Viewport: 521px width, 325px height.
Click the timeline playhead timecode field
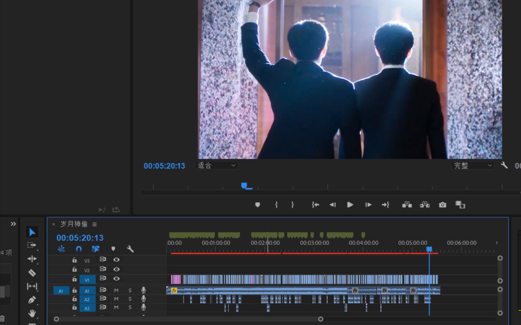coord(80,238)
